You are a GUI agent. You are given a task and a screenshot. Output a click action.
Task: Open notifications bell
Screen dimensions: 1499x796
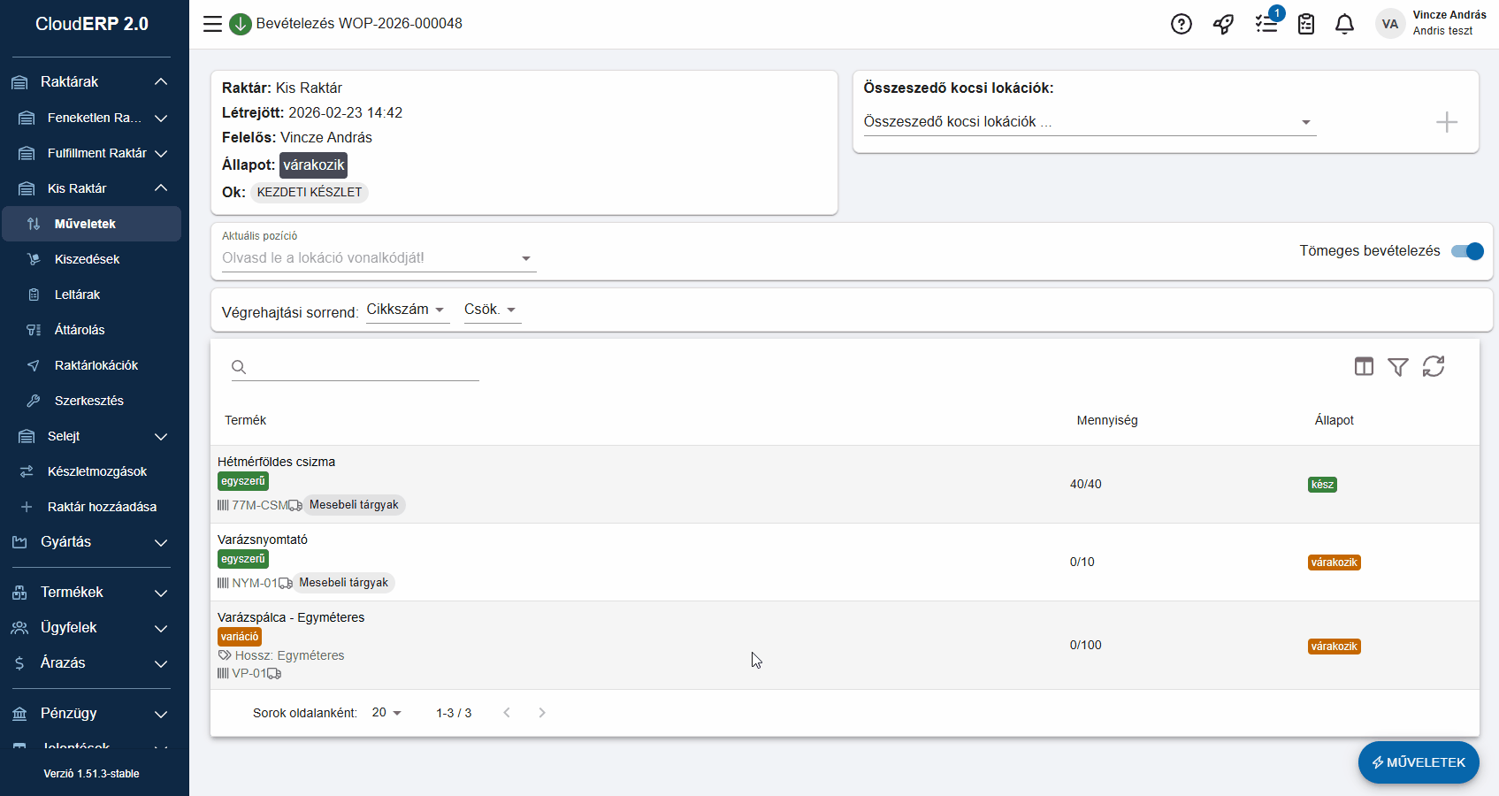(x=1344, y=24)
